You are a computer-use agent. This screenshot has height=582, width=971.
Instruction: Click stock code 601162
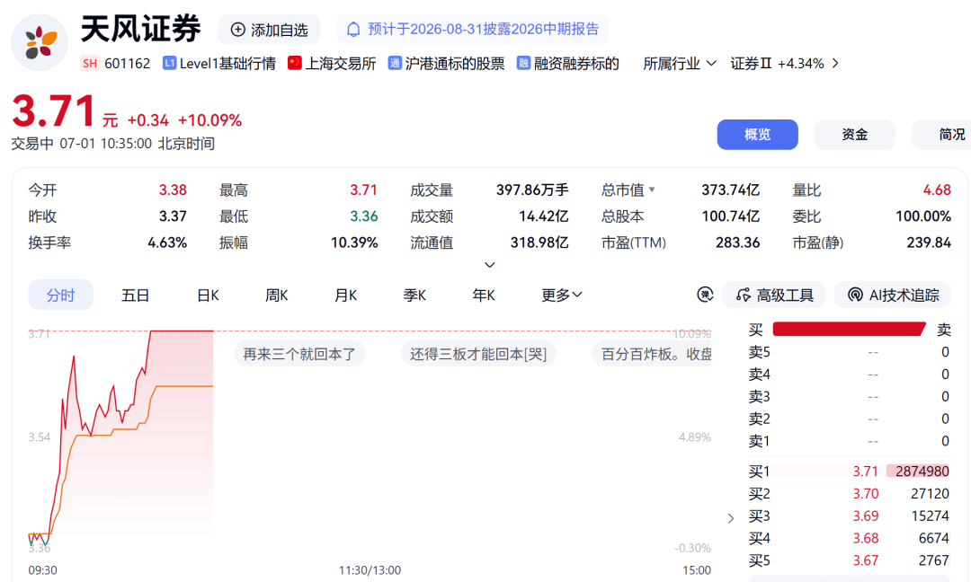(127, 64)
